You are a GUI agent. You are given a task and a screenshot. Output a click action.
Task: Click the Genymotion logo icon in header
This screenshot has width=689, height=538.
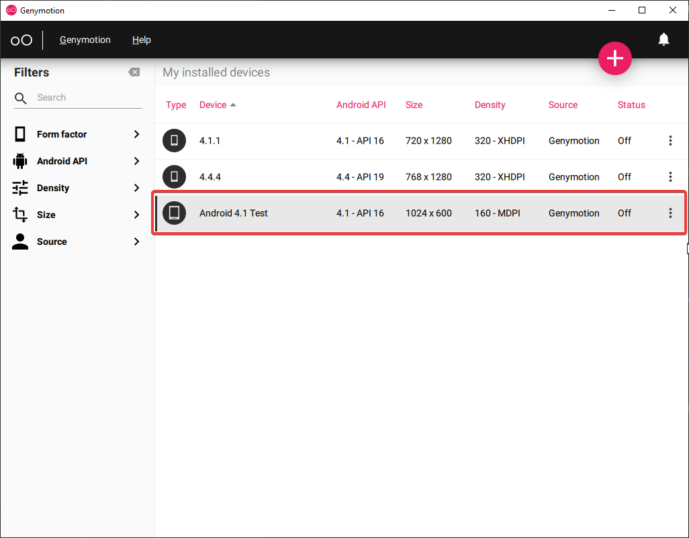click(x=21, y=40)
